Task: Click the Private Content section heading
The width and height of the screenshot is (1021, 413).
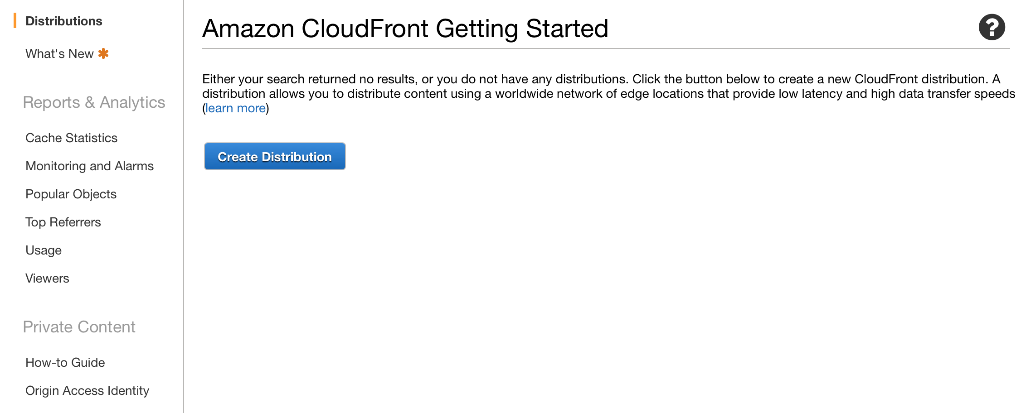Action: click(x=79, y=327)
